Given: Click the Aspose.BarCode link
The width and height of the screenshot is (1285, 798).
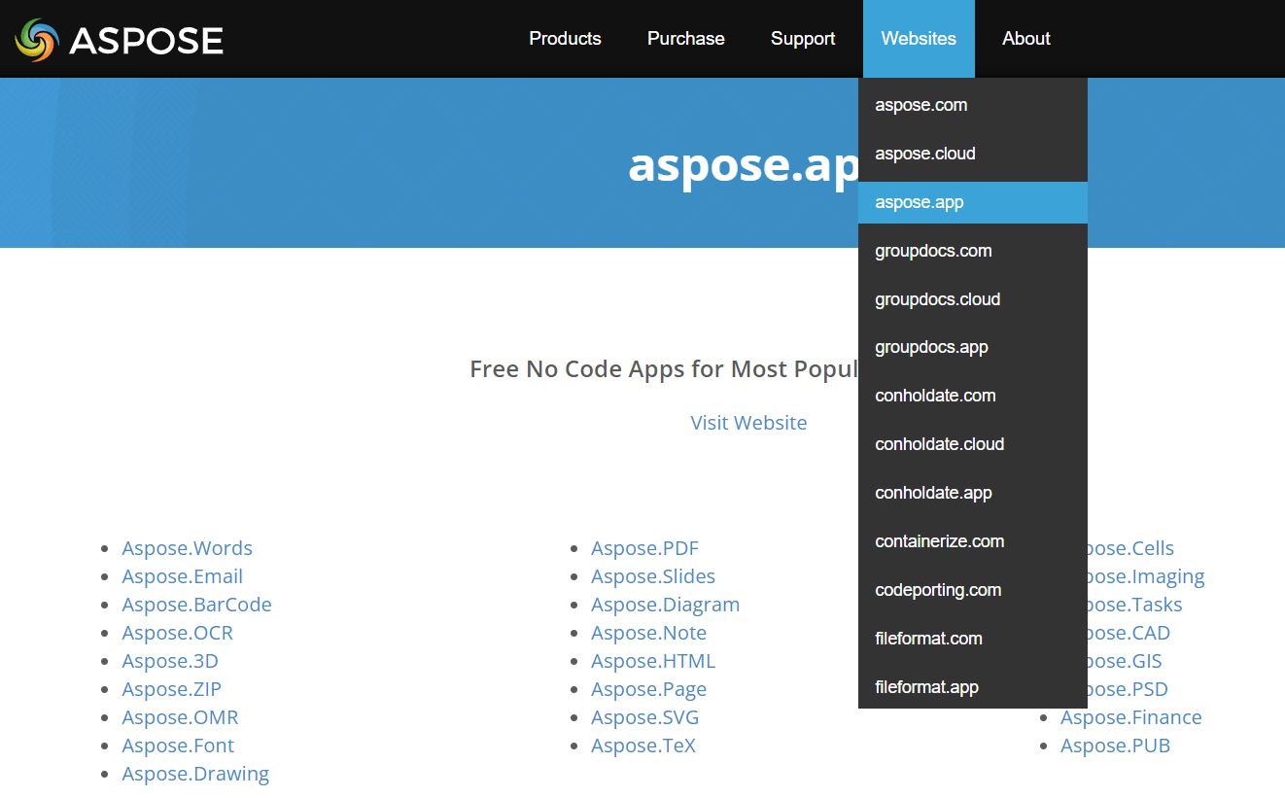Looking at the screenshot, I should (196, 605).
